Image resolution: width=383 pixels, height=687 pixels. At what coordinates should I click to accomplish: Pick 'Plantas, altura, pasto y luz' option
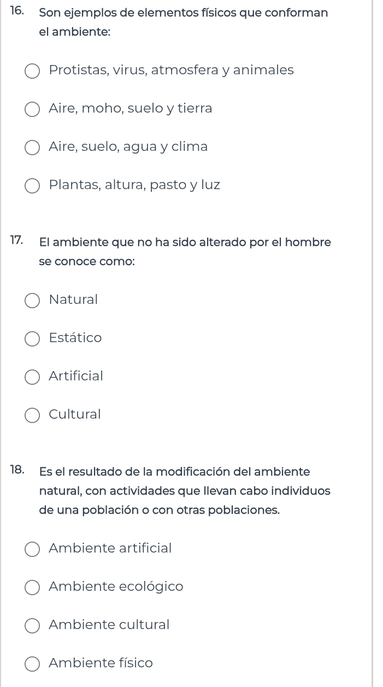[x=32, y=186]
